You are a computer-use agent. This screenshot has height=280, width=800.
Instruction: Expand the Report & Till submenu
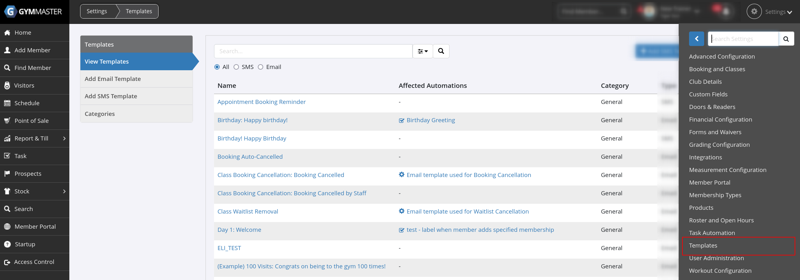64,138
